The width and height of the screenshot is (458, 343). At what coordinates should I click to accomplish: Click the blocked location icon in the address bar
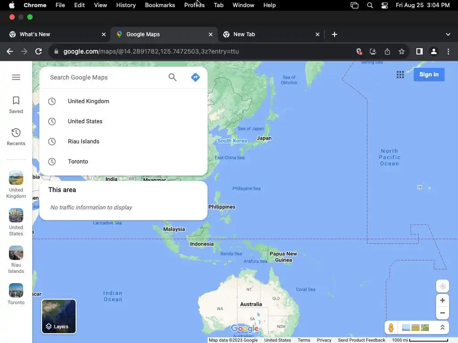[x=359, y=52]
